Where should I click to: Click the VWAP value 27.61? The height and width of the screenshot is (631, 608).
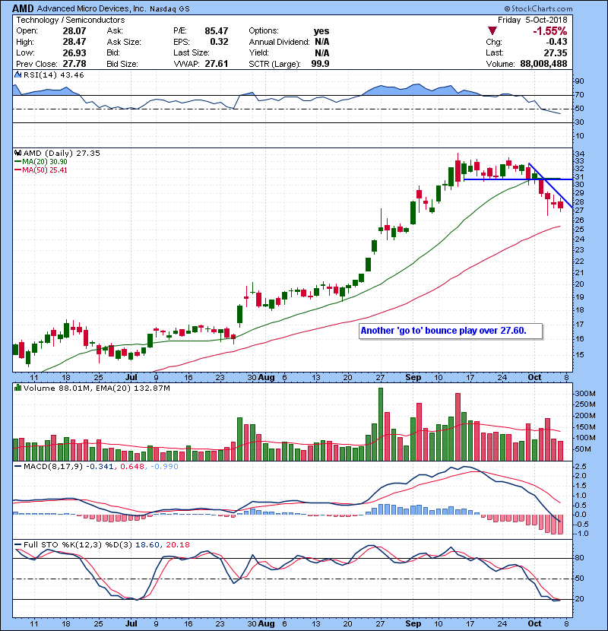coord(216,64)
